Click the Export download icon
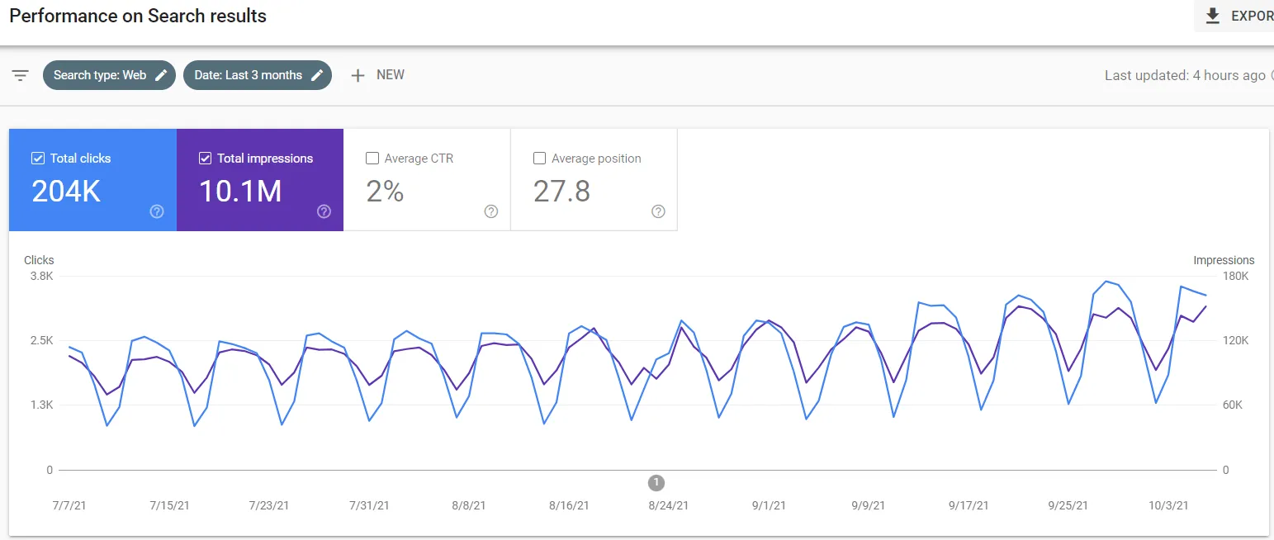1274x540 pixels. [x=1212, y=16]
